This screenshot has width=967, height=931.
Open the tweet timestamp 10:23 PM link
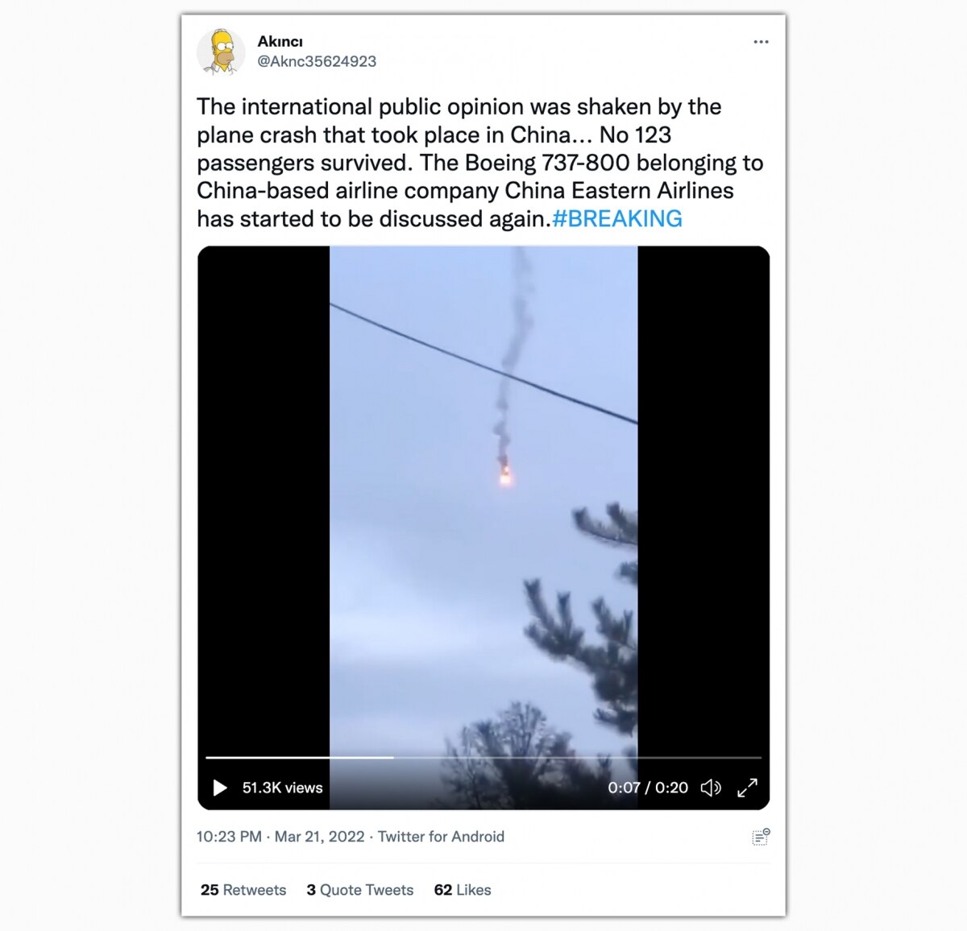[x=229, y=837]
